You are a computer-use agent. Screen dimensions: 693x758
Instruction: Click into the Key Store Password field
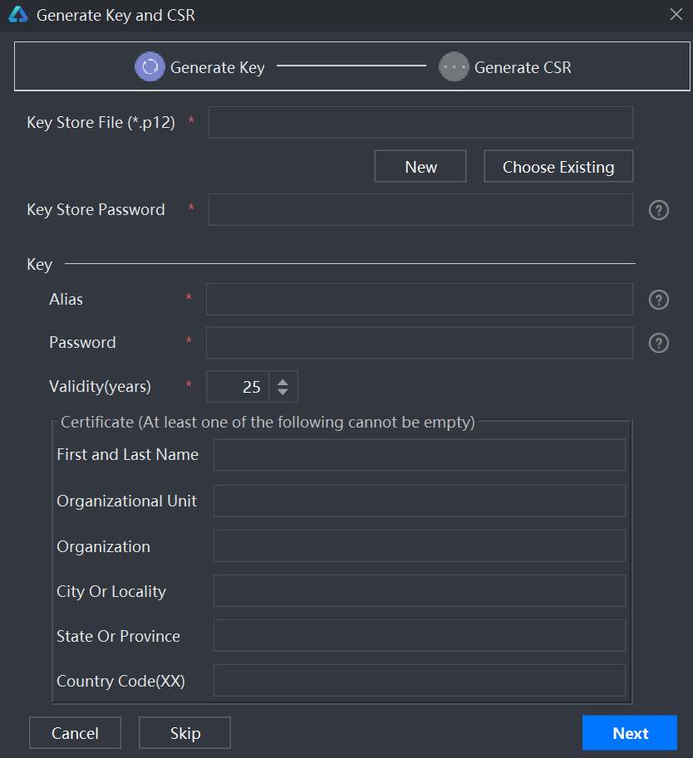click(420, 209)
